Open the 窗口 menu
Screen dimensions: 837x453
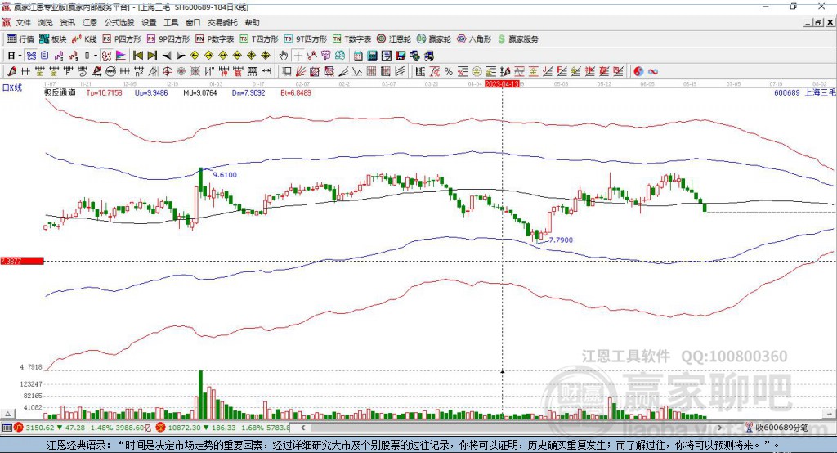(193, 22)
